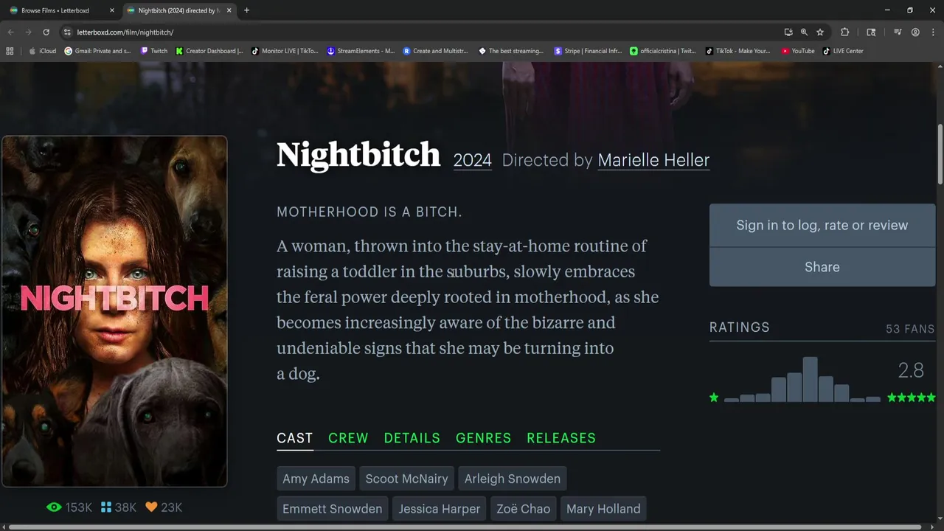The height and width of the screenshot is (531, 944).
Task: Open Scoot McNairy cast link
Action: (407, 479)
